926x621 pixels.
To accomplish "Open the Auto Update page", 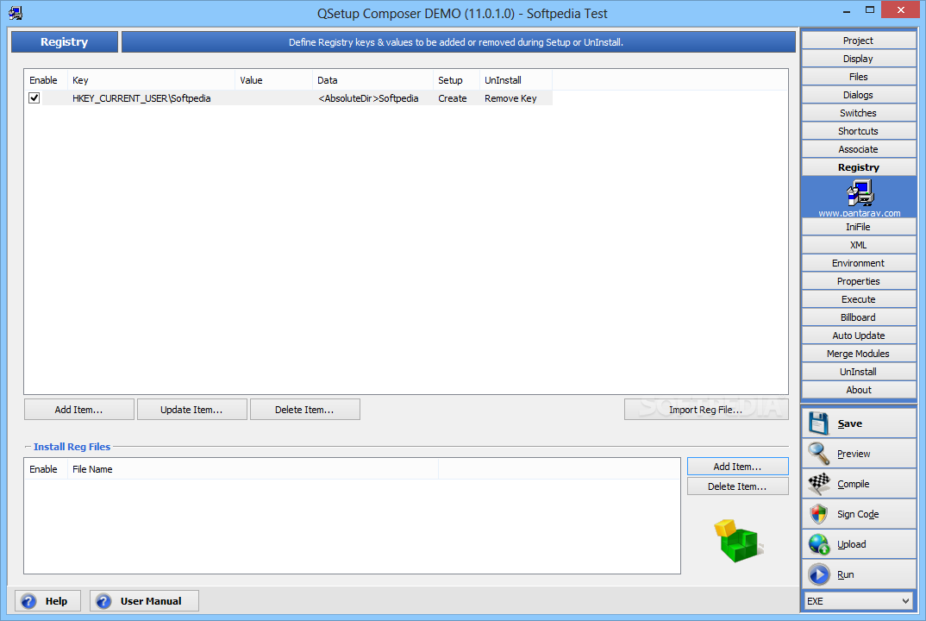I will (859, 336).
